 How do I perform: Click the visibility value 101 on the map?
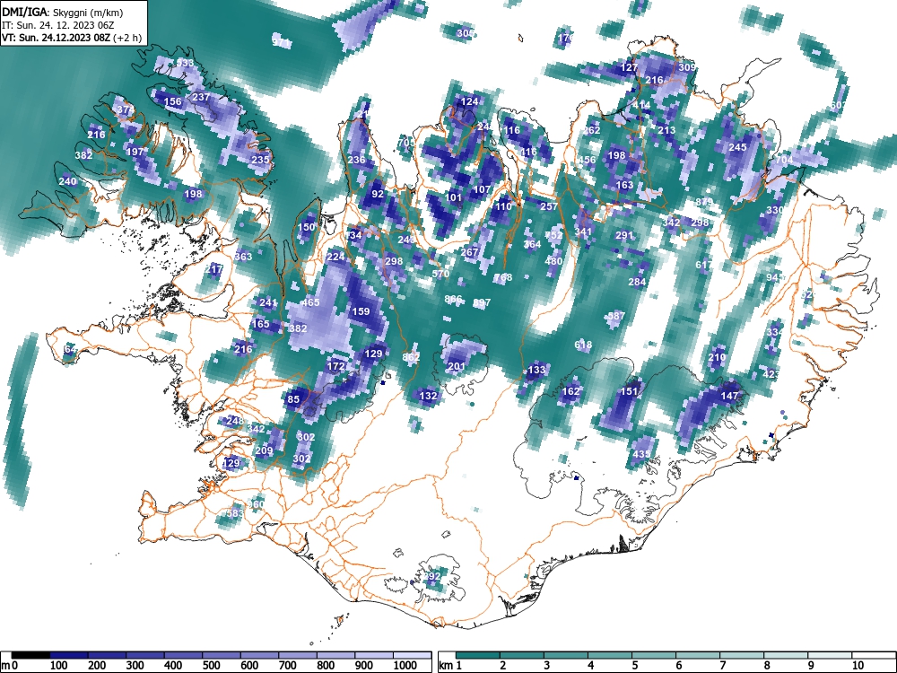(x=453, y=198)
